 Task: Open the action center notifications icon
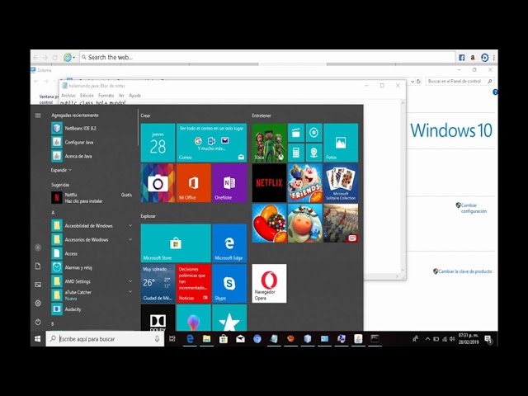tap(488, 339)
